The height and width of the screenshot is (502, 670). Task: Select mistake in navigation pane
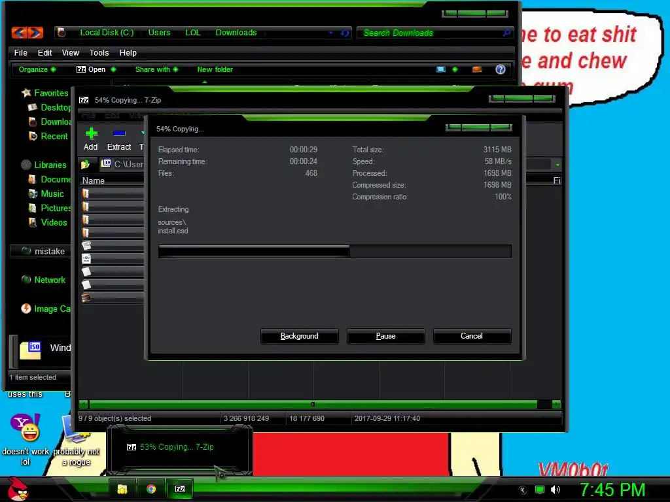click(39, 251)
